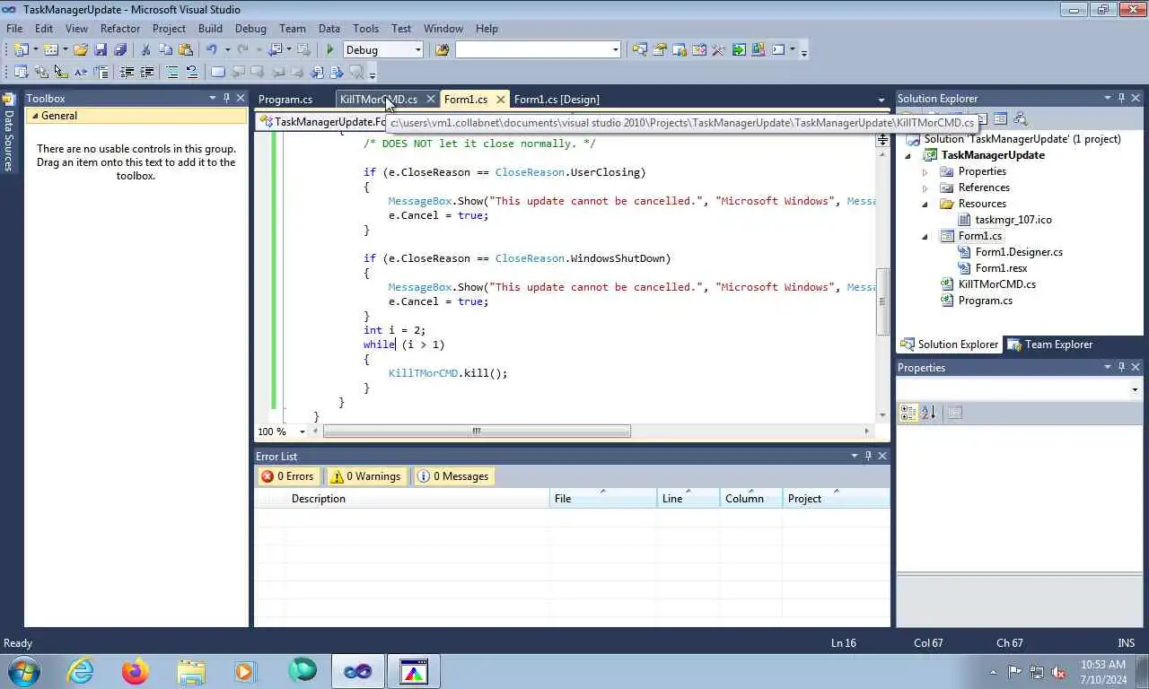Toggle a bookmark on current line

pos(217,72)
